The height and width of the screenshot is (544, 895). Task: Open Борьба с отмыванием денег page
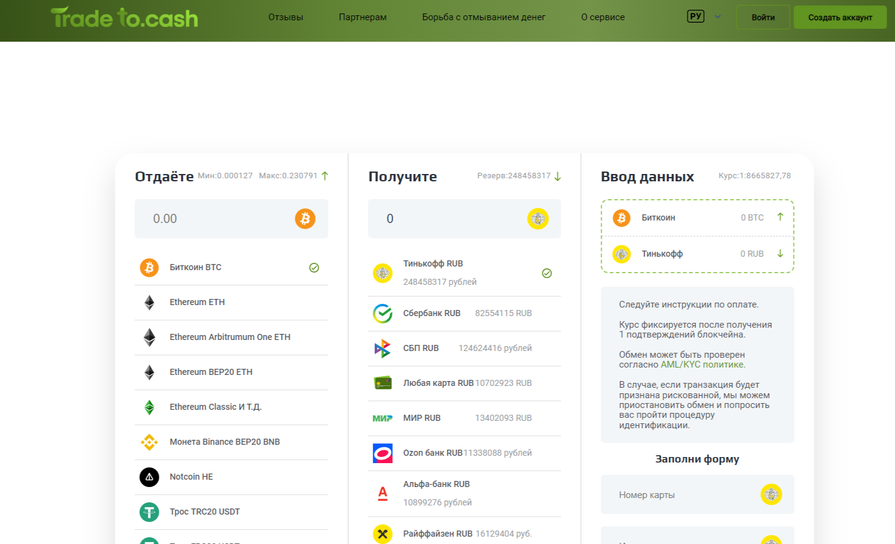coord(484,17)
